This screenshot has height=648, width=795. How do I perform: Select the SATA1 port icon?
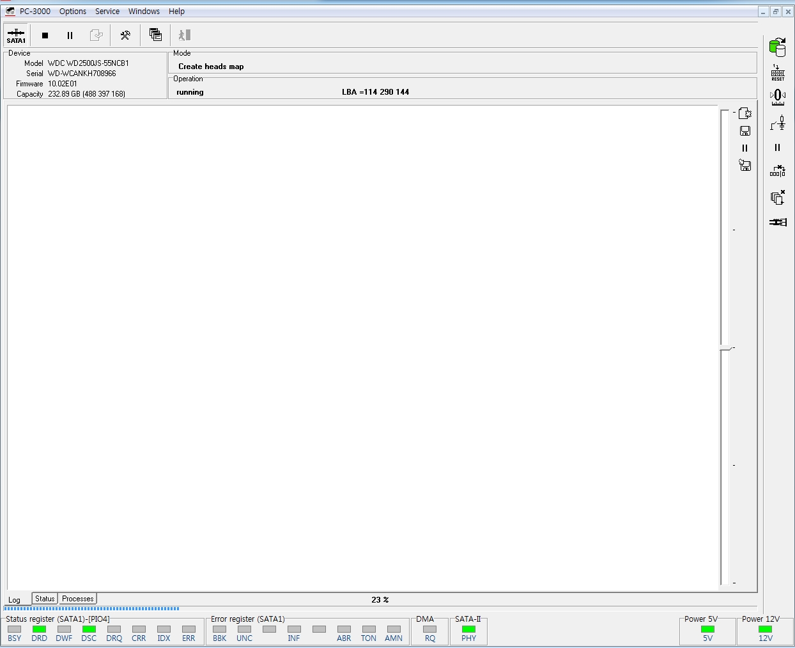click(x=16, y=35)
